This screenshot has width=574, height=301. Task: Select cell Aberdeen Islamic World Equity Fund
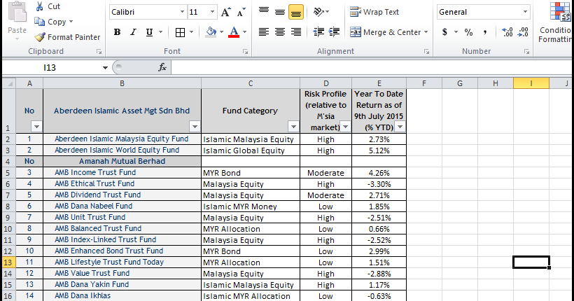click(x=122, y=150)
